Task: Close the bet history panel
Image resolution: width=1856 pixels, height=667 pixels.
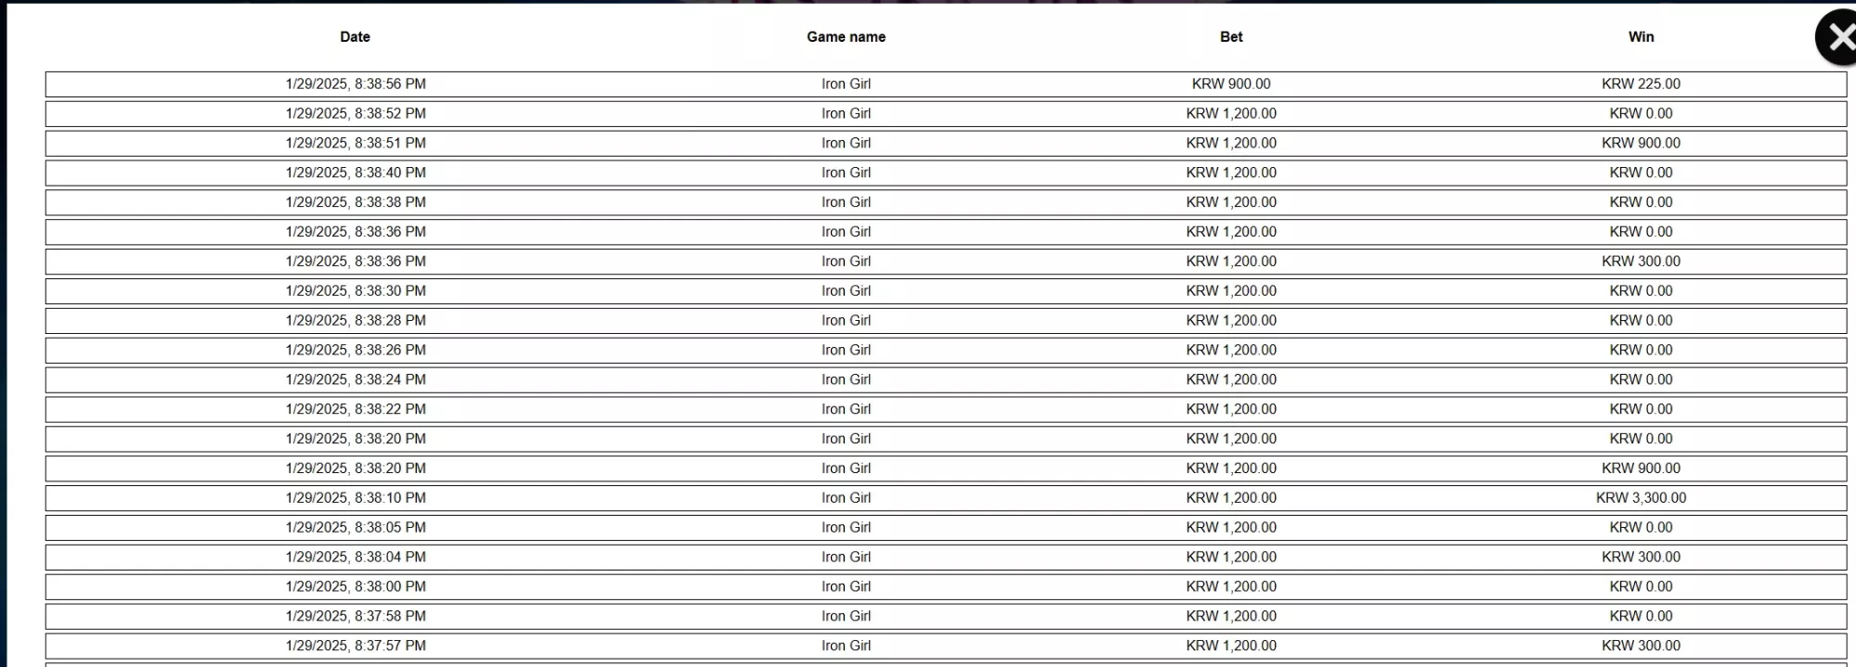Action: coord(1837,37)
